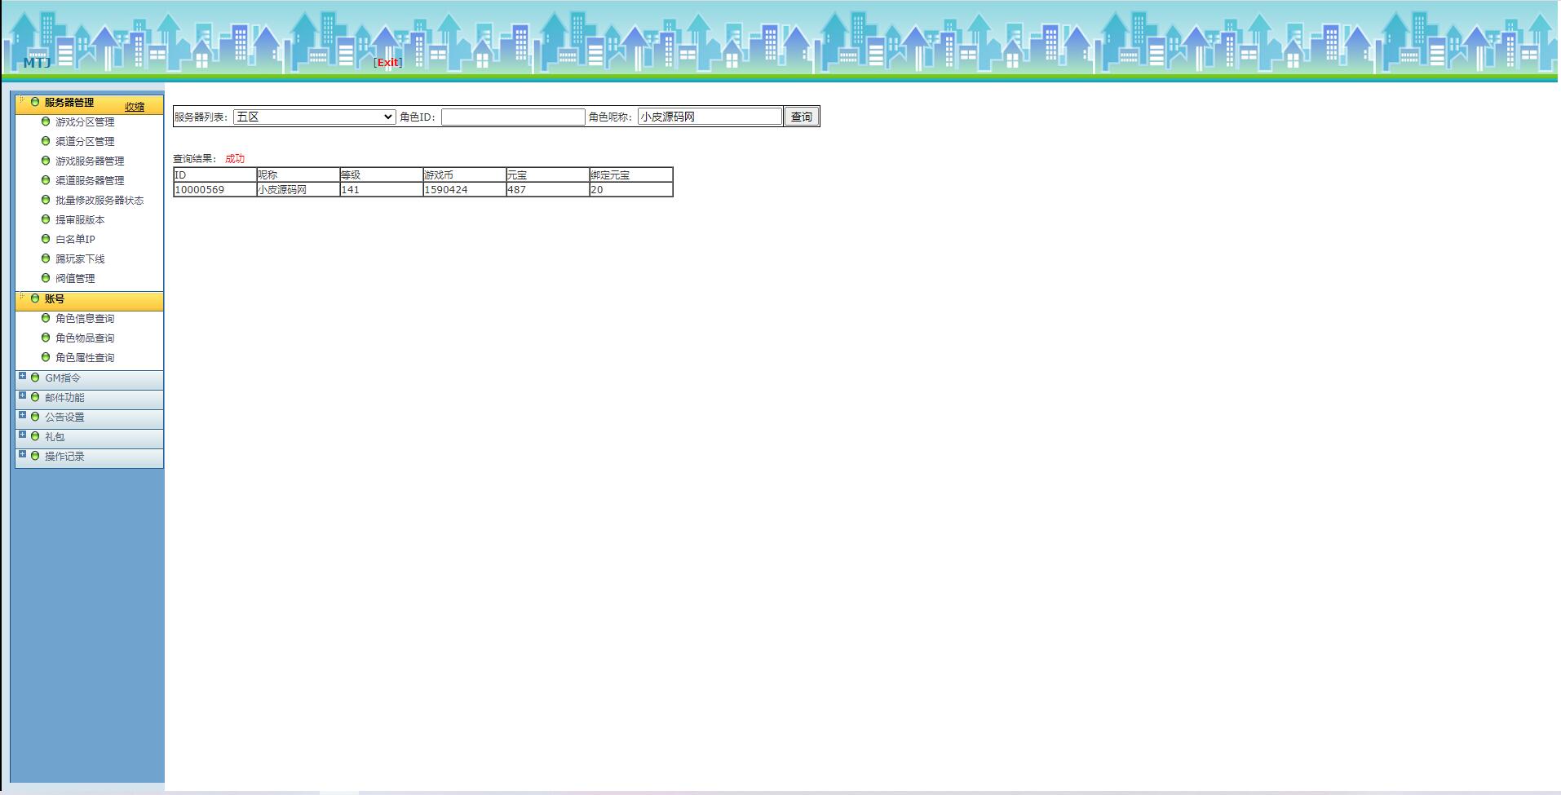Click green bullet icon beside 角色物品查询

(46, 338)
